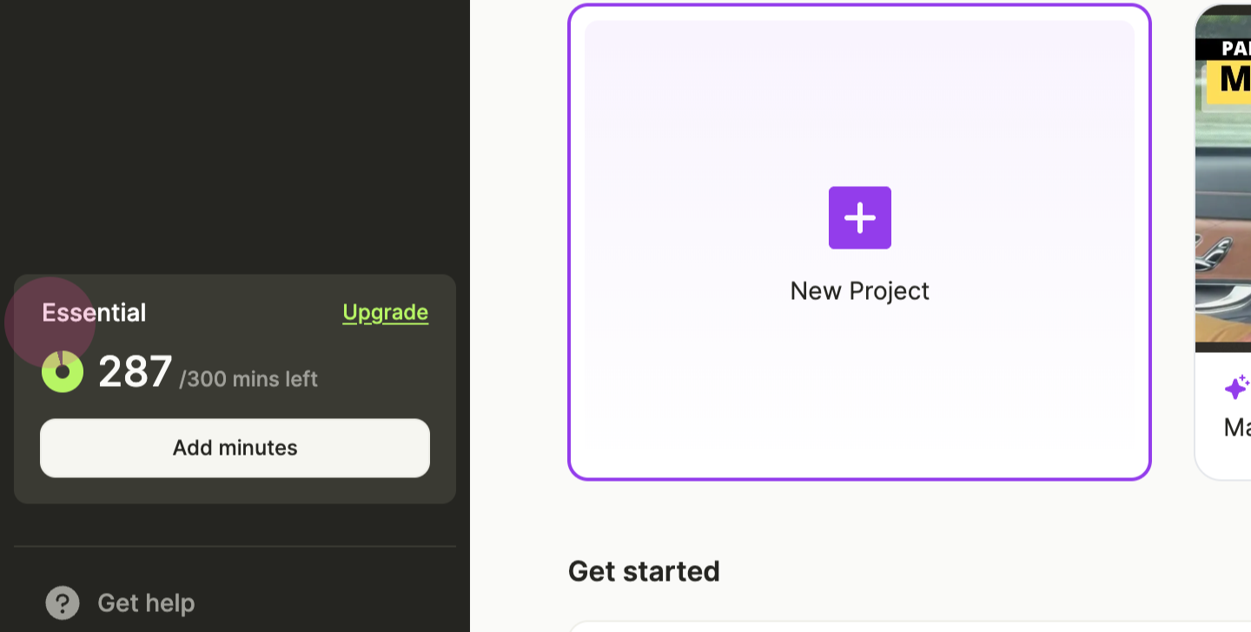This screenshot has width=1251, height=632.
Task: Click the /300 mins left text
Action: [x=248, y=379]
